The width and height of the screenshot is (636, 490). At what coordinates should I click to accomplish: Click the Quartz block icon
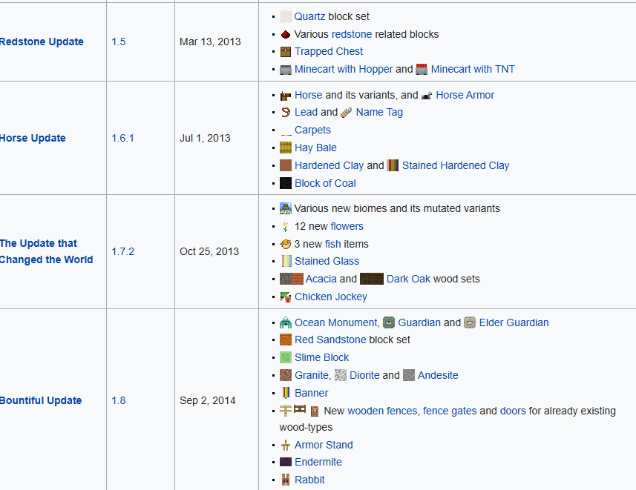pos(286,16)
